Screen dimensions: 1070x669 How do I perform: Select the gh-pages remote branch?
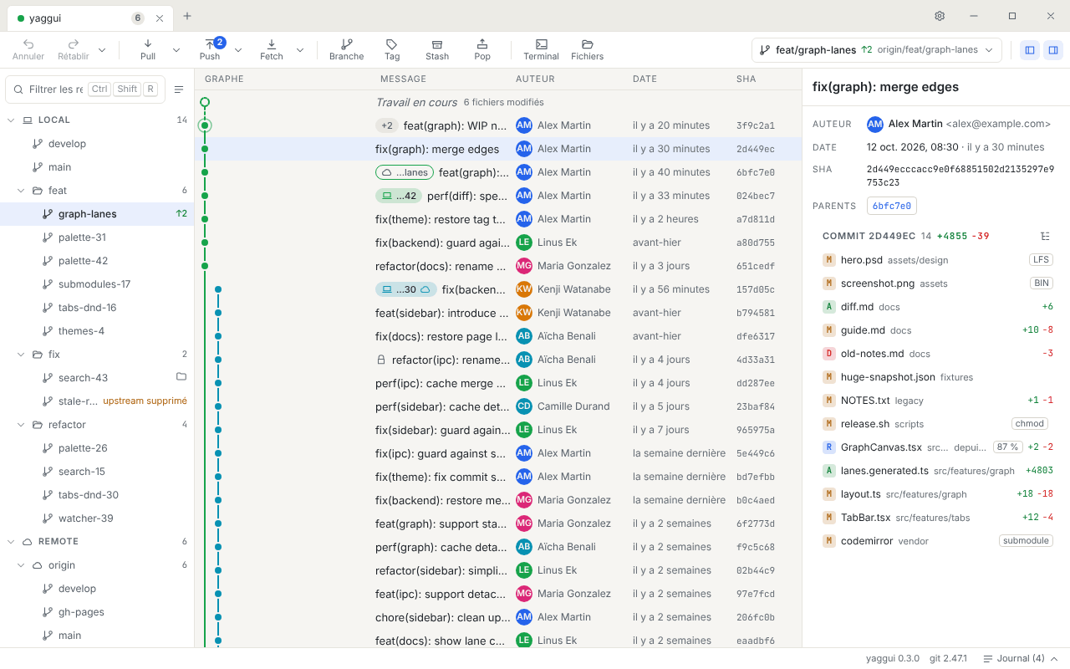[x=97, y=612]
